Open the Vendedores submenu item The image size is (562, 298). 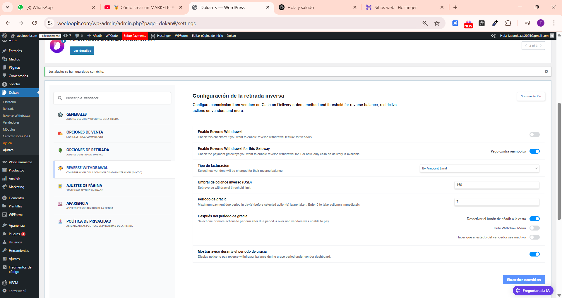click(11, 122)
